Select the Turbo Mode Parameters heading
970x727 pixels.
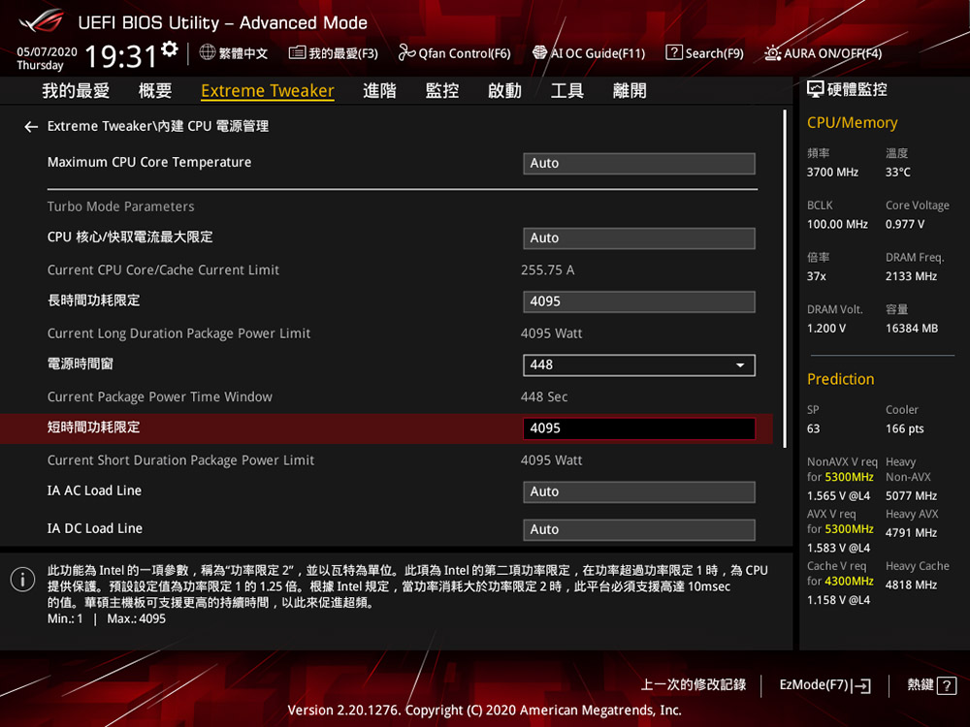click(x=120, y=206)
